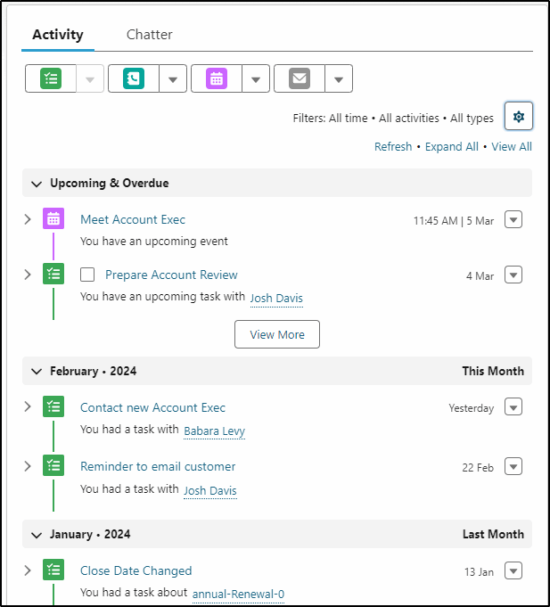Screen dimensions: 550x607
Task: Click event icon beside Meet Account Exec
Action: 53,218
